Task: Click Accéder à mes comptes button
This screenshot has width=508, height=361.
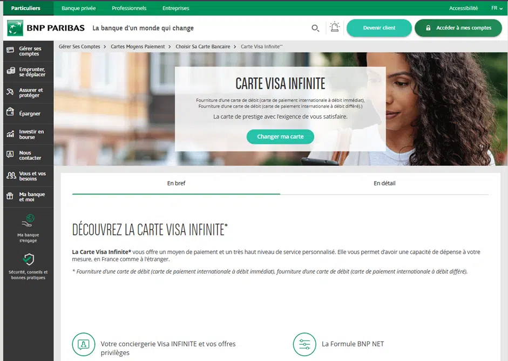Action: pyautogui.click(x=458, y=28)
